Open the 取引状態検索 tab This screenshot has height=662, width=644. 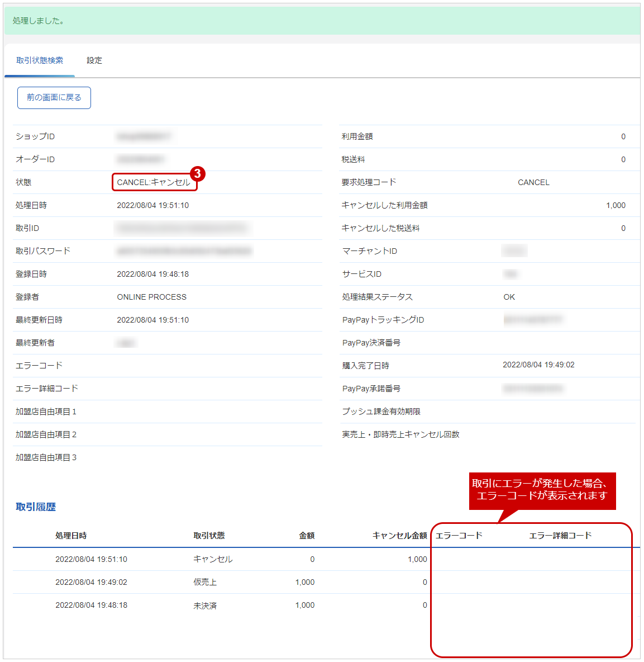(40, 60)
